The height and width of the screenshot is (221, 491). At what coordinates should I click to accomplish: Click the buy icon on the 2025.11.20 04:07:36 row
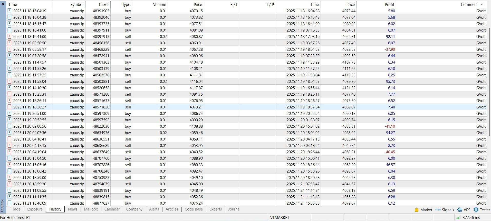tap(9, 133)
